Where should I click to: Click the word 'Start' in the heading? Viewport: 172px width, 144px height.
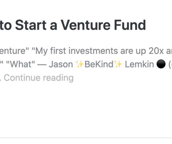click(31, 25)
